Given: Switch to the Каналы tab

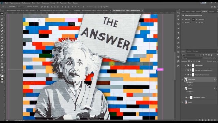Looking at the screenshot, I should (189, 51).
